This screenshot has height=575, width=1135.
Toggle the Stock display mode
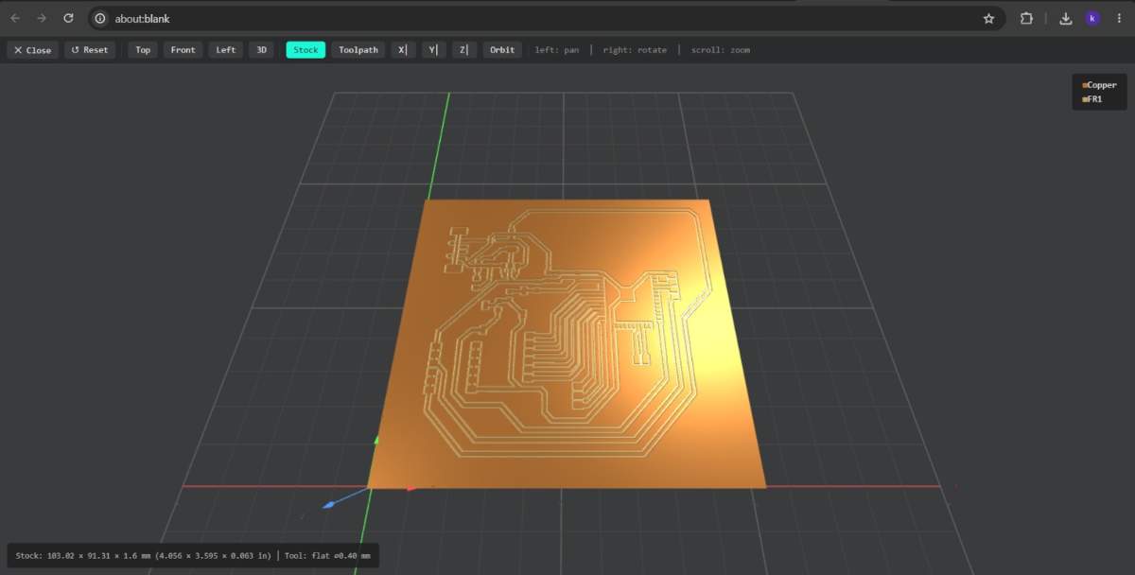click(x=306, y=50)
